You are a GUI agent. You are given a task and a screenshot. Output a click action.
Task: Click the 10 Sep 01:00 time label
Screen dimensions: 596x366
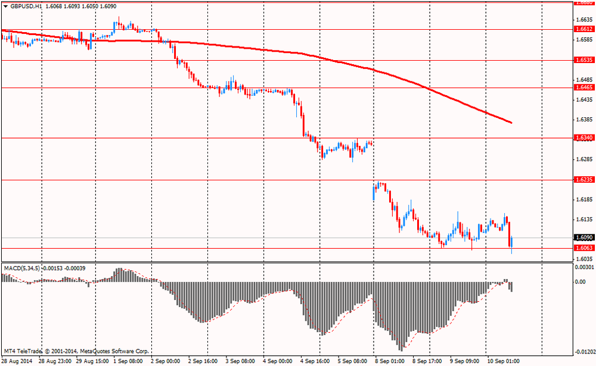click(503, 361)
